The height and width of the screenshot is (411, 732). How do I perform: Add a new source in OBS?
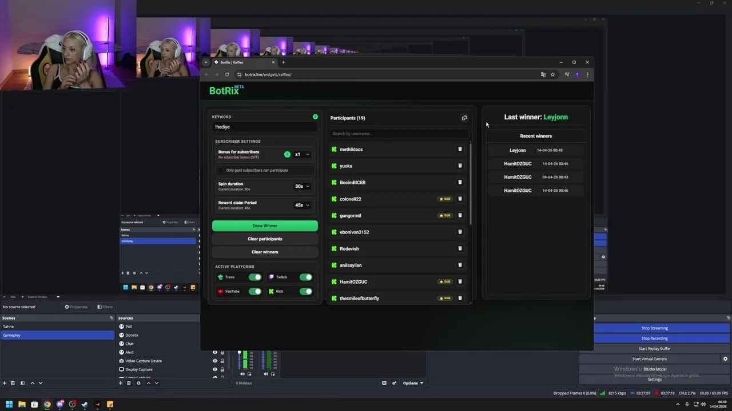[x=120, y=383]
